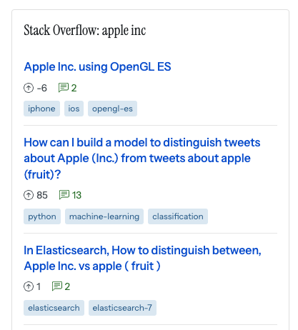Click the upvote icon beside score 1
The image size is (298, 330).
[29, 286]
